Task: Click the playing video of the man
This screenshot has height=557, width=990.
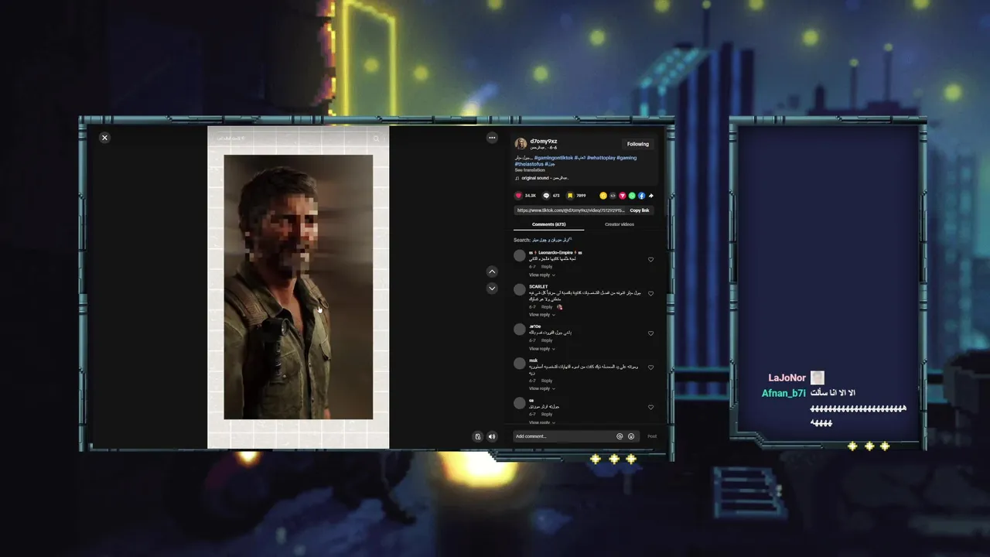Action: click(299, 287)
